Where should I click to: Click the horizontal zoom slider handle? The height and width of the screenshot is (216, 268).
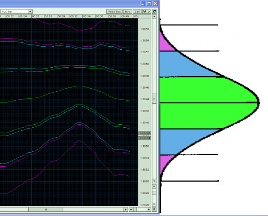(x=135, y=209)
